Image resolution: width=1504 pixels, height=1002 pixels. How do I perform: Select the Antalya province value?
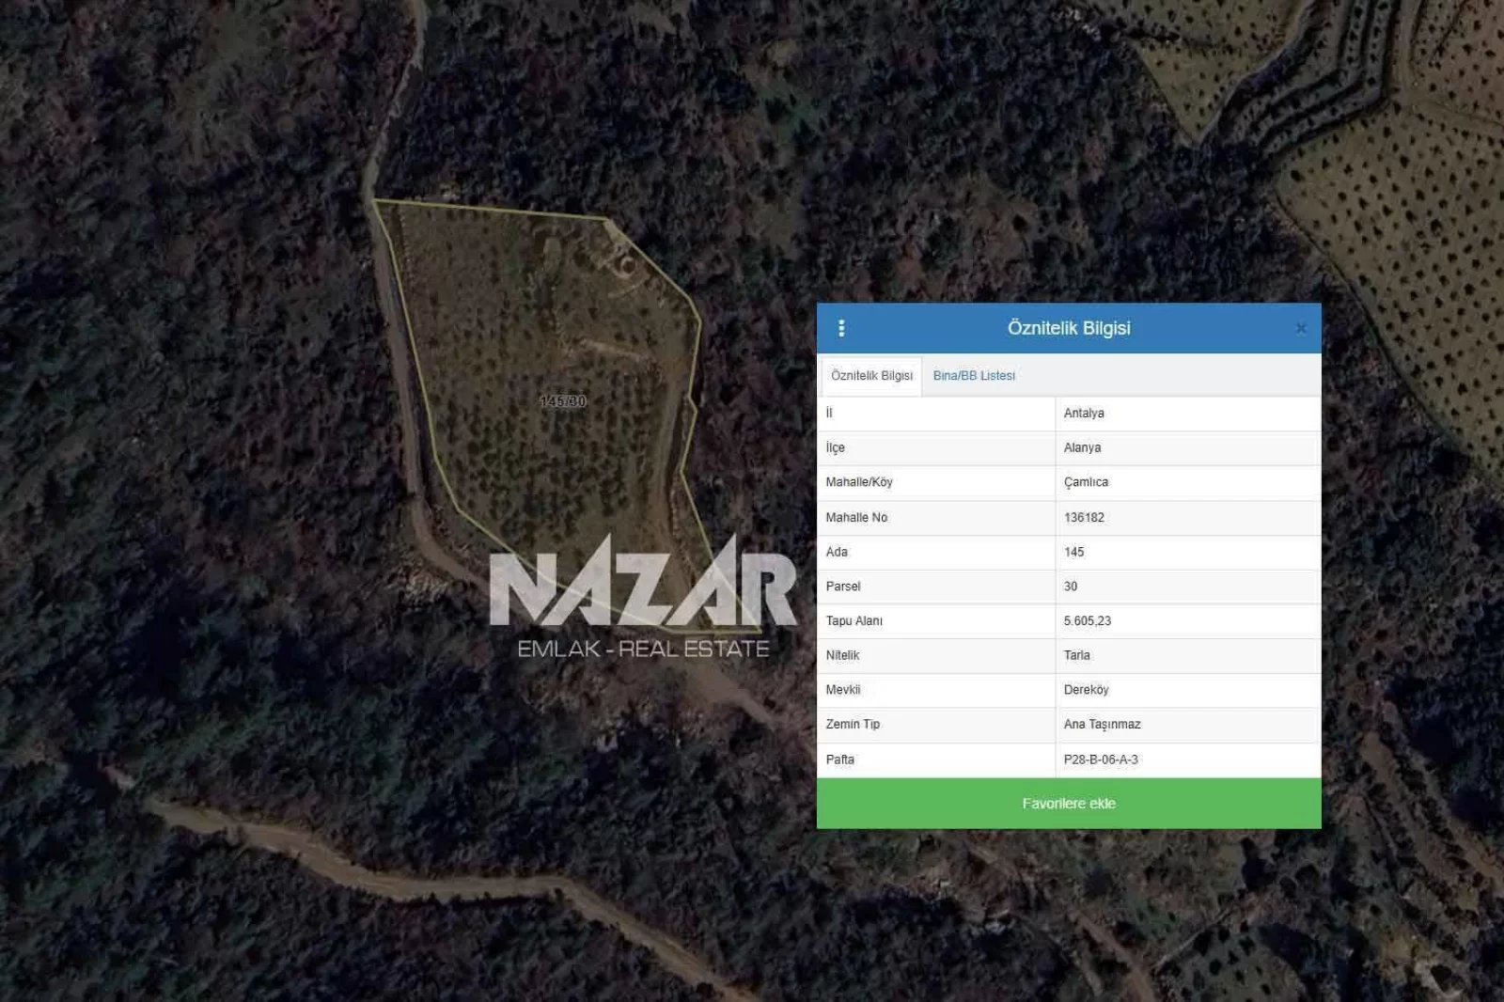[x=1084, y=414]
